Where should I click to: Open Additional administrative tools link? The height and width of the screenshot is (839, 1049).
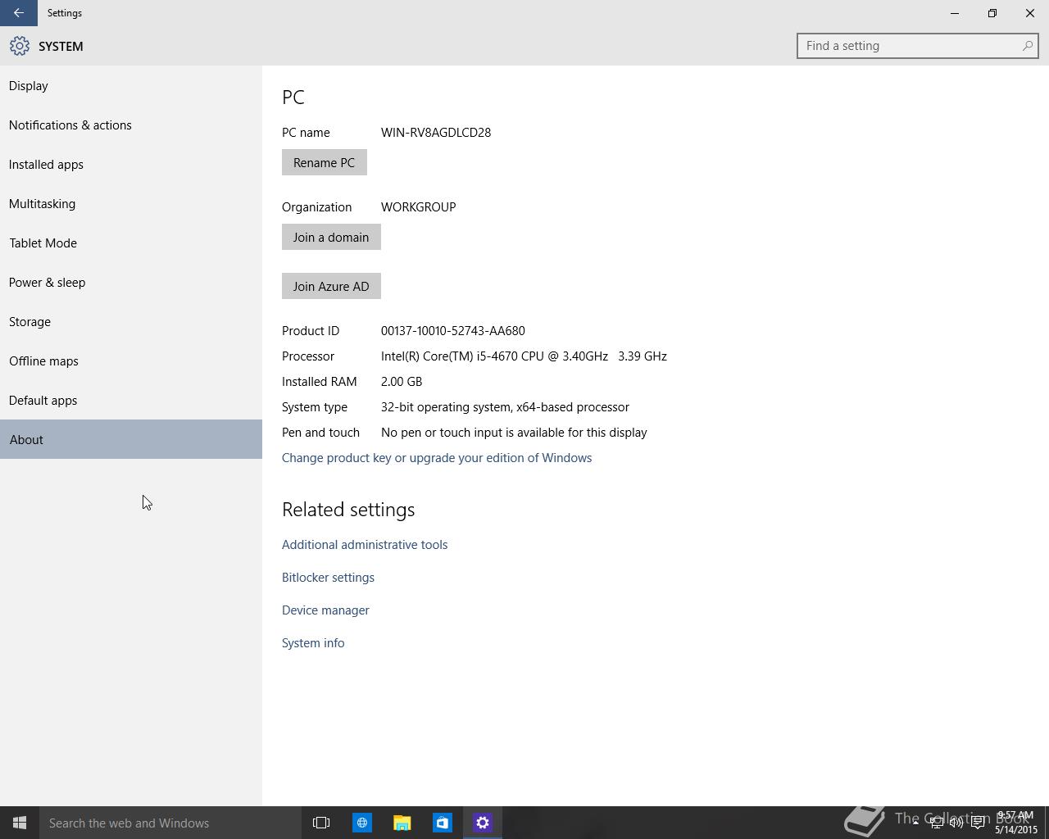tap(365, 544)
